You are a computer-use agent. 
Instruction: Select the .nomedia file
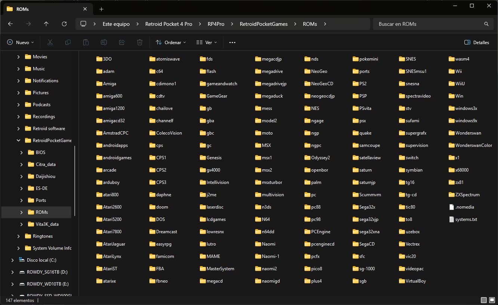(462, 207)
